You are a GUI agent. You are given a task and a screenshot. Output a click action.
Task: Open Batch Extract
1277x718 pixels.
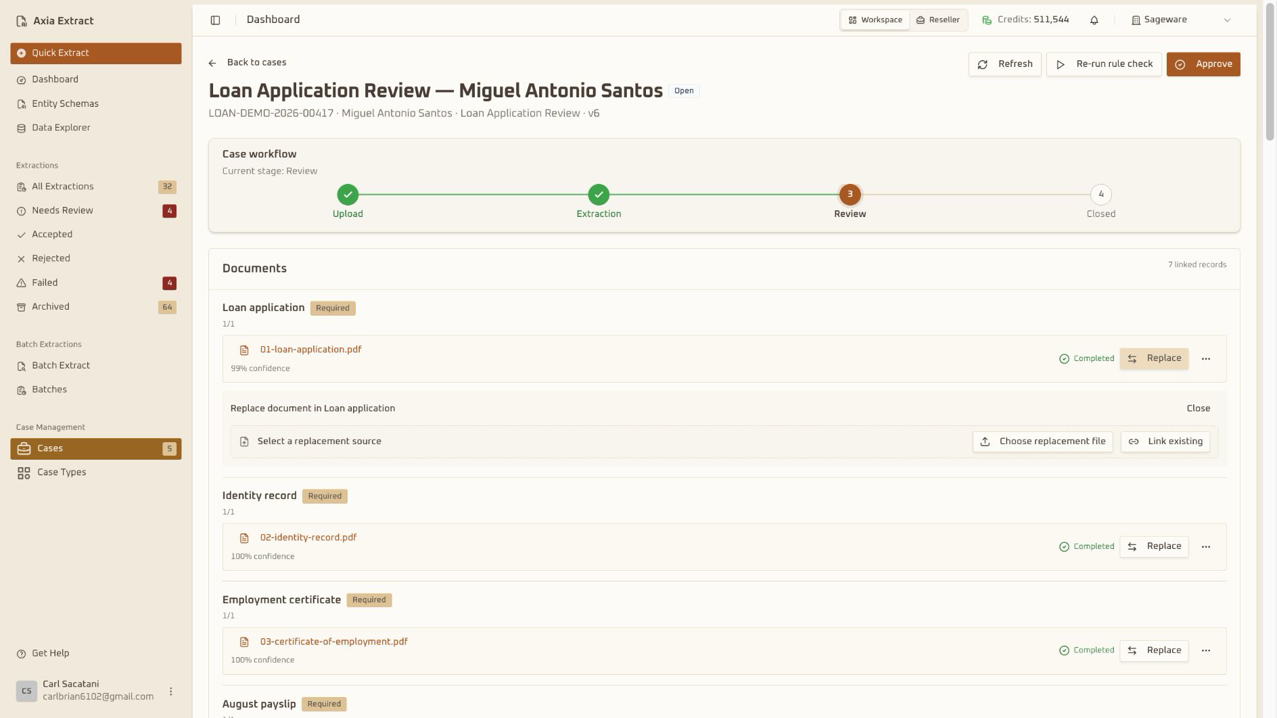[96, 366]
